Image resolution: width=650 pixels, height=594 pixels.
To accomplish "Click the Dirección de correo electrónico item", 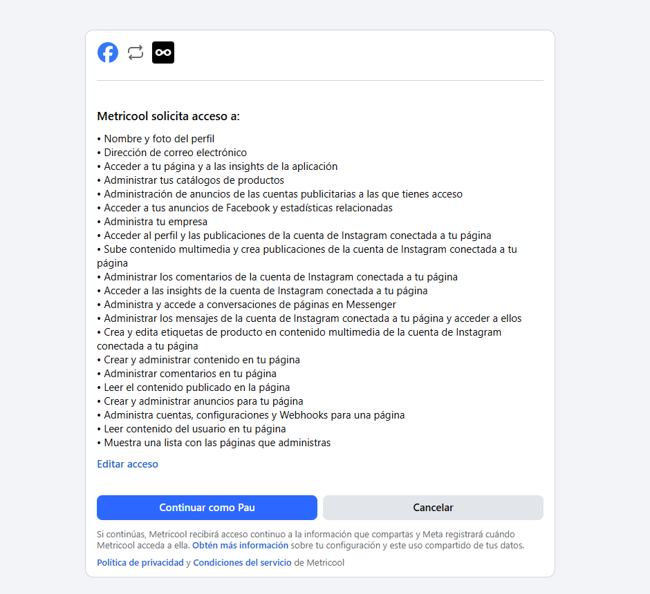I will 172,153.
